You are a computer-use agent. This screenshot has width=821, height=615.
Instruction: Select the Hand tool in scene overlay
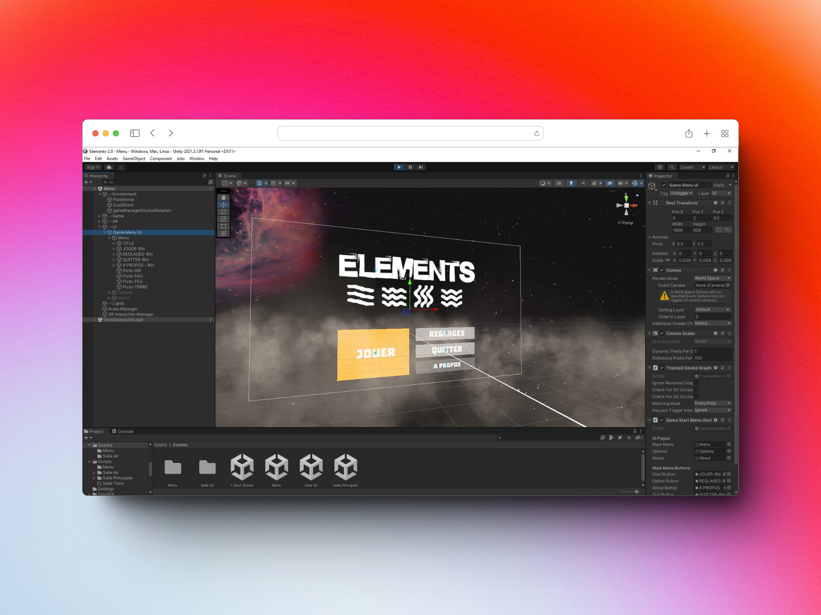[223, 197]
